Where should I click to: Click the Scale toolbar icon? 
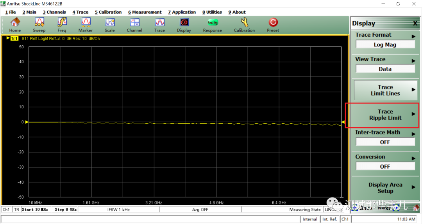[x=110, y=25]
